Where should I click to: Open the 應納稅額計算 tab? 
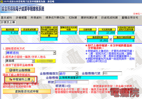(x=89, y=18)
